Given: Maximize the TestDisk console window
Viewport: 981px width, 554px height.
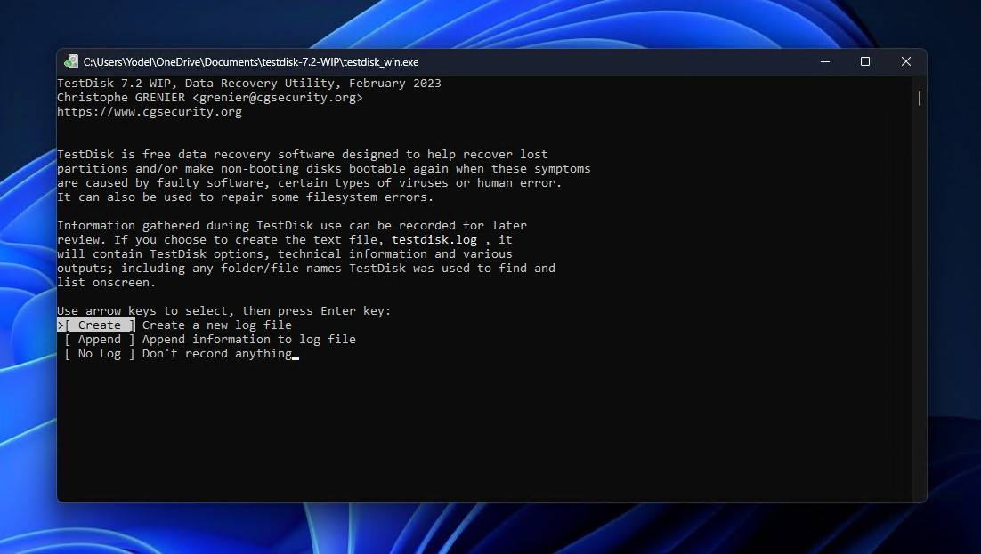Looking at the screenshot, I should pyautogui.click(x=865, y=61).
